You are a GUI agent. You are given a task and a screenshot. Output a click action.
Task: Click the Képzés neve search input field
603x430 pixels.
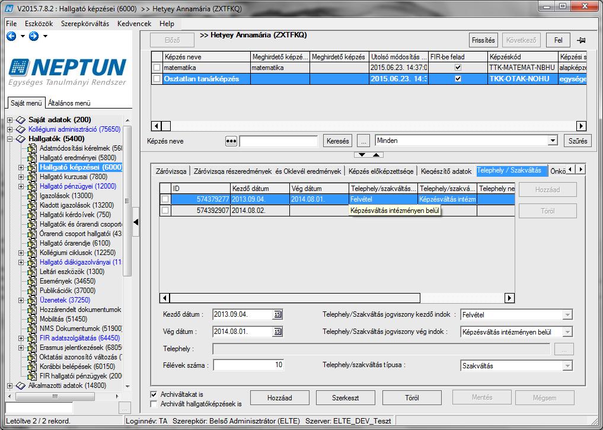coord(279,141)
